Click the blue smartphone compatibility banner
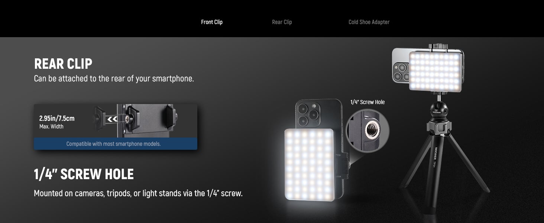The image size is (544, 223). (x=115, y=144)
